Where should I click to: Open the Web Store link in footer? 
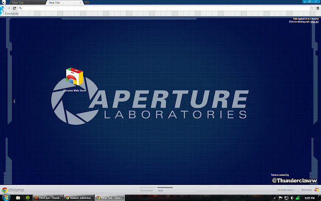tap(306, 190)
